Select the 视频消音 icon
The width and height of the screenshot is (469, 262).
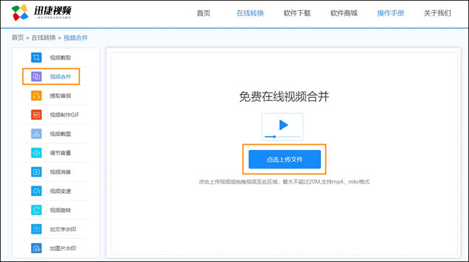[36, 172]
